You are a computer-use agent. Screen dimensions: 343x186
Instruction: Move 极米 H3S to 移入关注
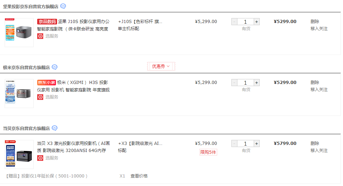point(319,90)
